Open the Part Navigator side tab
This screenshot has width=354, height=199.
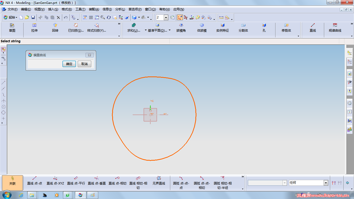350,62
